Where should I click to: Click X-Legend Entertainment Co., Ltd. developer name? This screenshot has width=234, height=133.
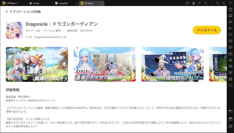(x=50, y=37)
